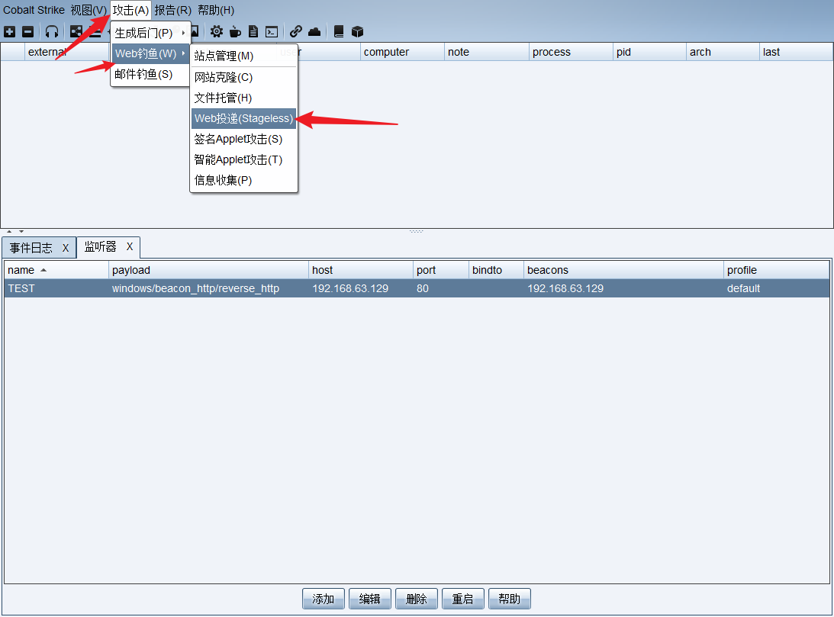Click Web投递(Stageless) menu item
This screenshot has height=617, width=834.
tap(243, 118)
